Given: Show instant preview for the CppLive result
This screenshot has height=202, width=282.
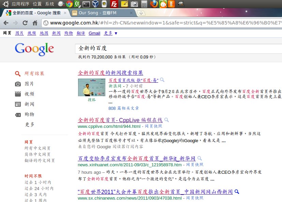Looking at the screenshot, I should (166, 120).
